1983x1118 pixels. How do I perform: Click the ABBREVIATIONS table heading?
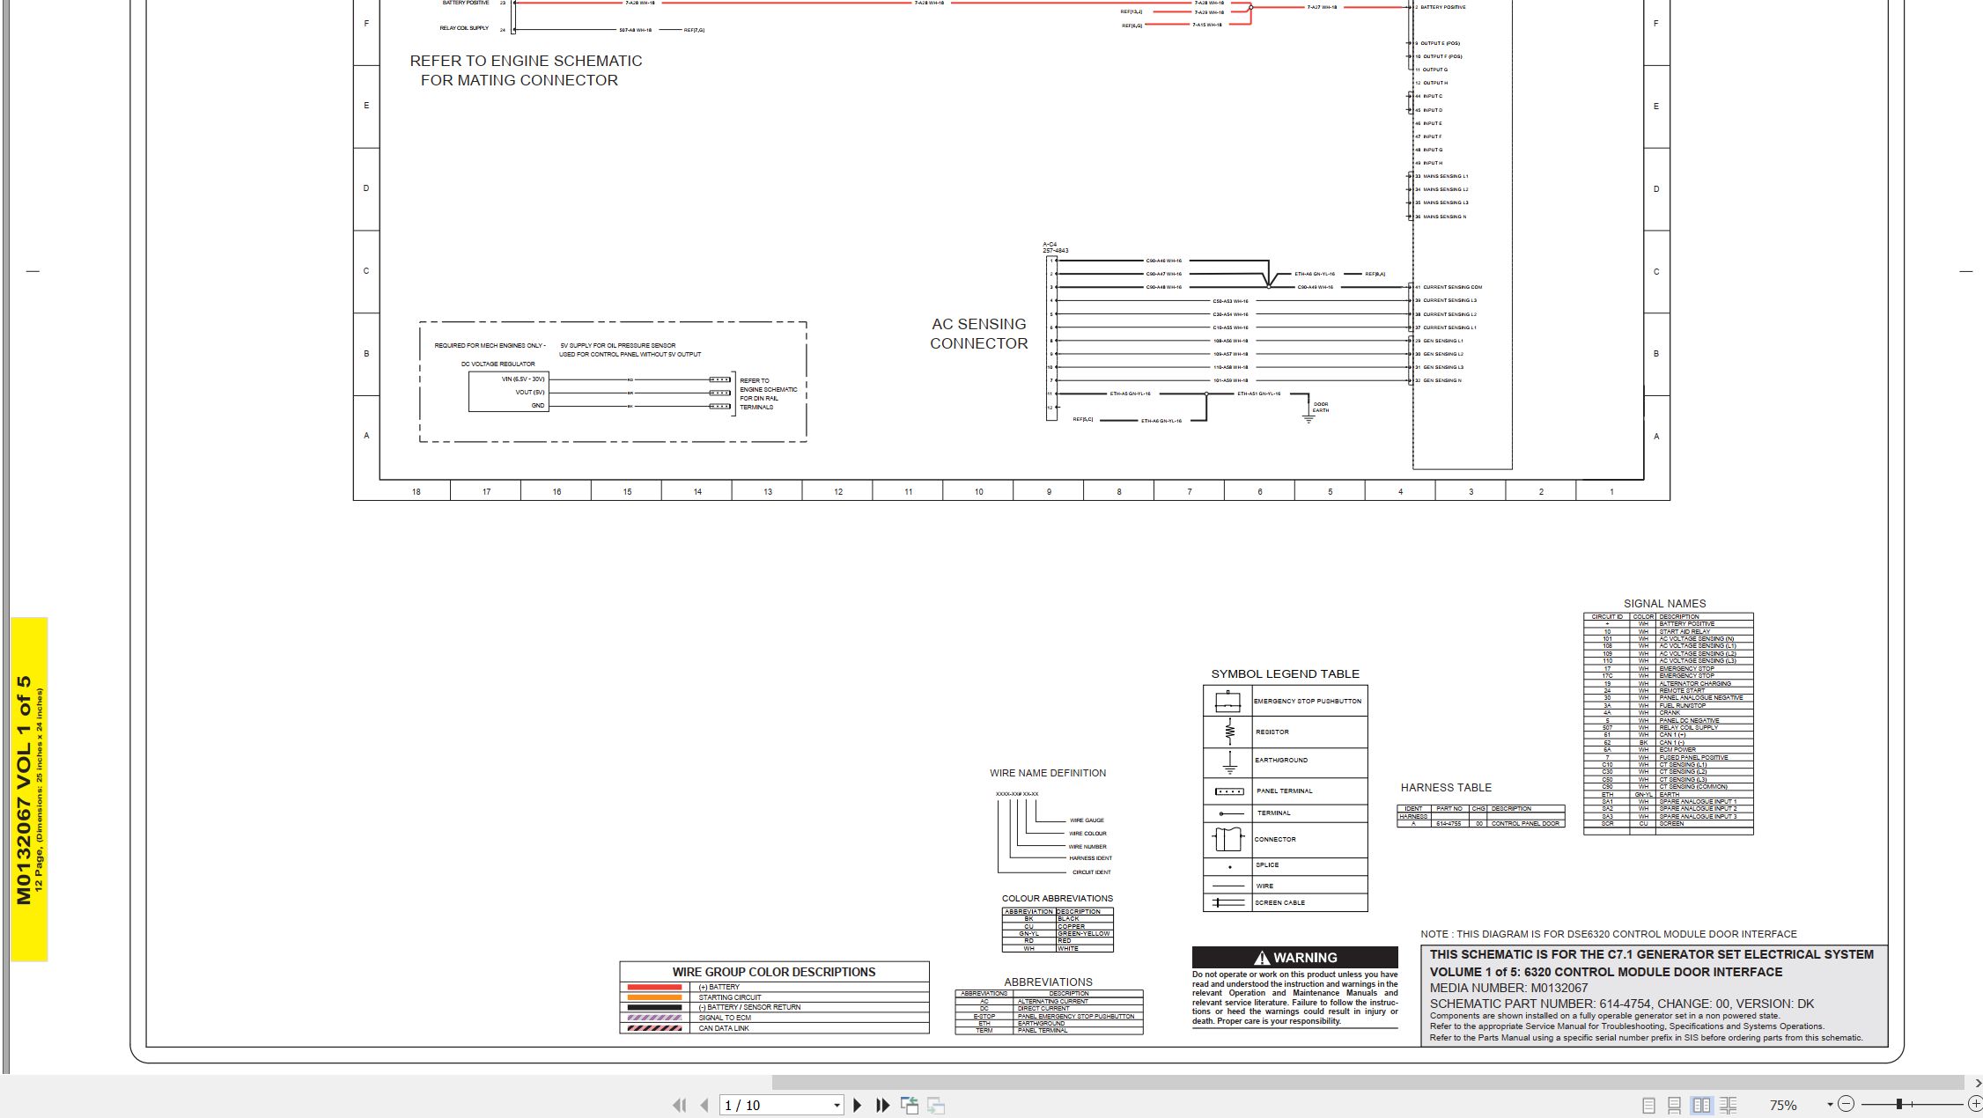pos(1048,982)
